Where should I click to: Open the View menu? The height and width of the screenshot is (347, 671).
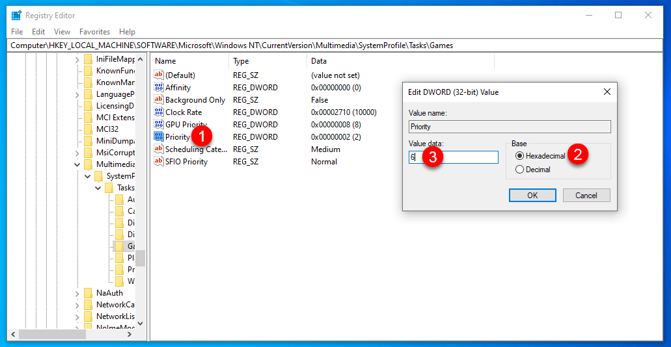[62, 32]
